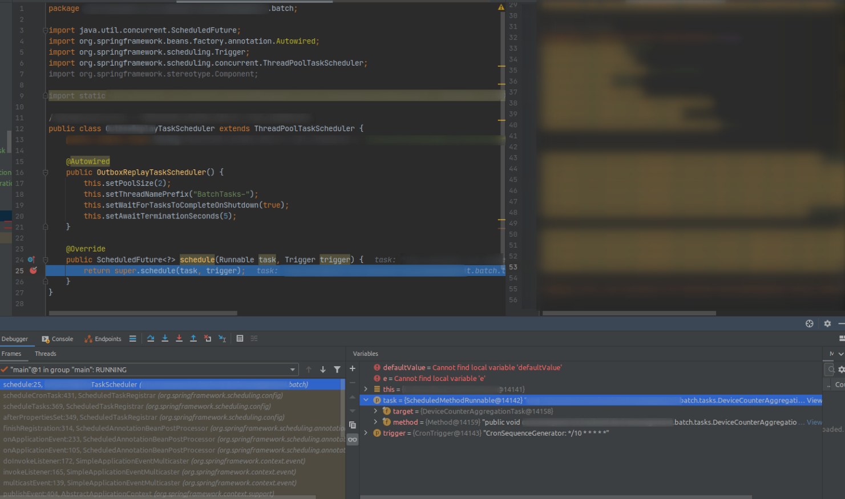Viewport: 845px width, 499px height.
Task: Fold the constructor block at line 16
Action: (x=45, y=172)
